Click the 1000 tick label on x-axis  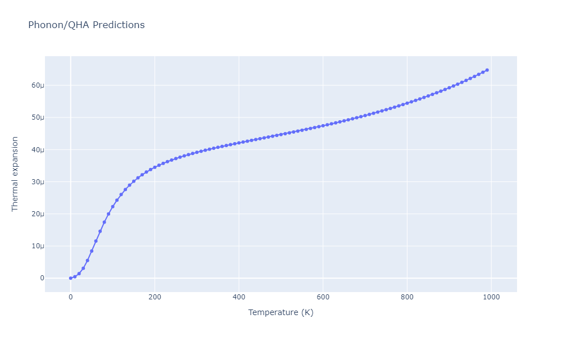(491, 297)
